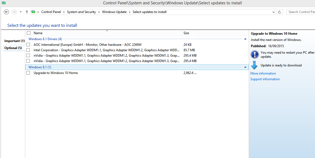This screenshot has height=158, width=315.
Task: Check the AOC 2269W monitor driver box
Action: (x=28, y=44)
